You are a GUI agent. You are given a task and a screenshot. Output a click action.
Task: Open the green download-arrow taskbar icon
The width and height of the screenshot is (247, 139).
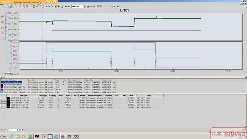pyautogui.click(x=30, y=136)
